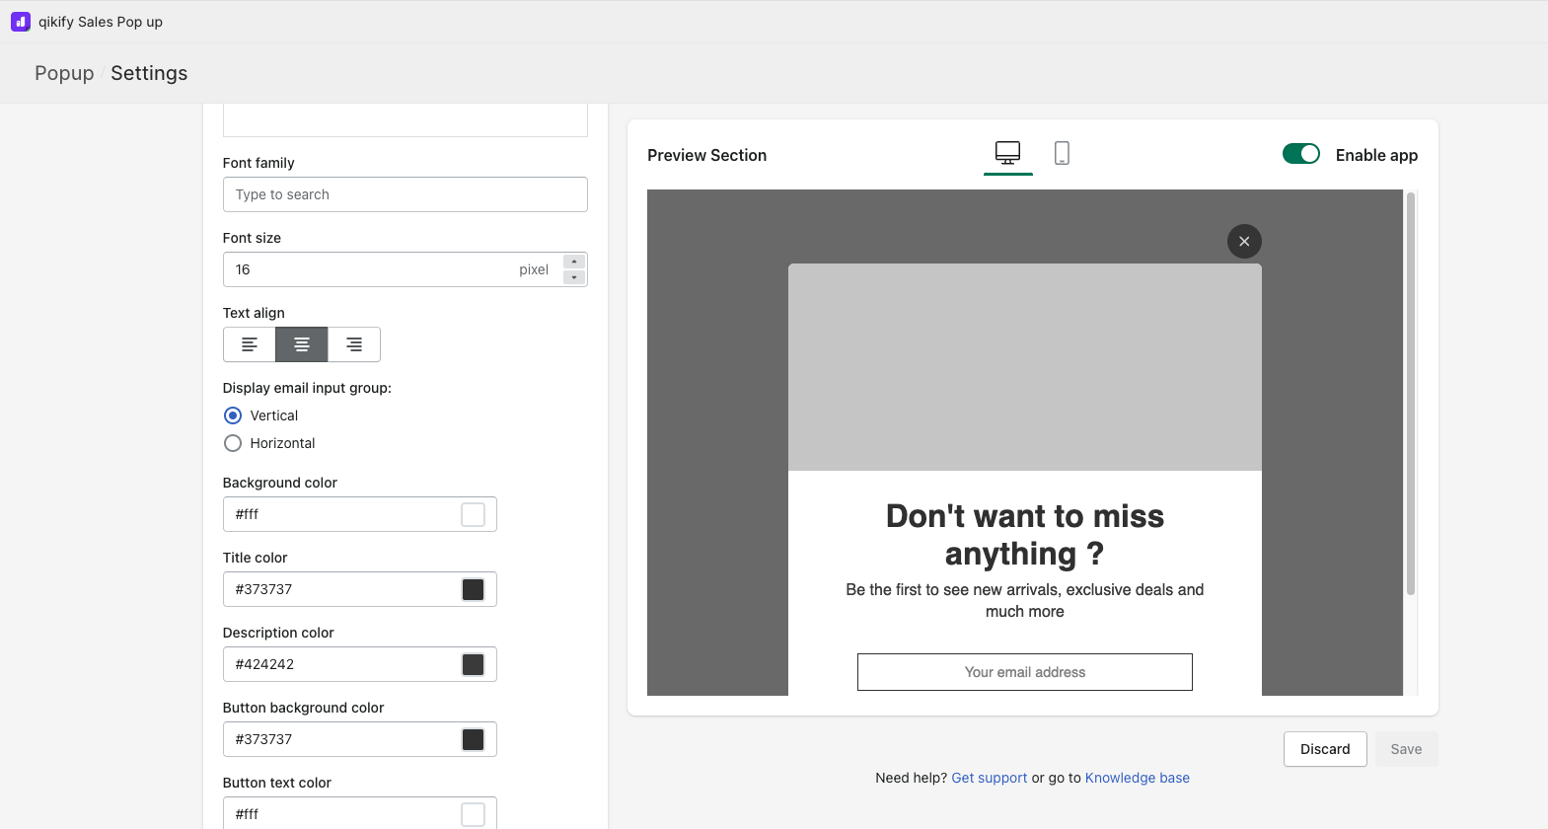Open the Background color swatch

tap(474, 514)
